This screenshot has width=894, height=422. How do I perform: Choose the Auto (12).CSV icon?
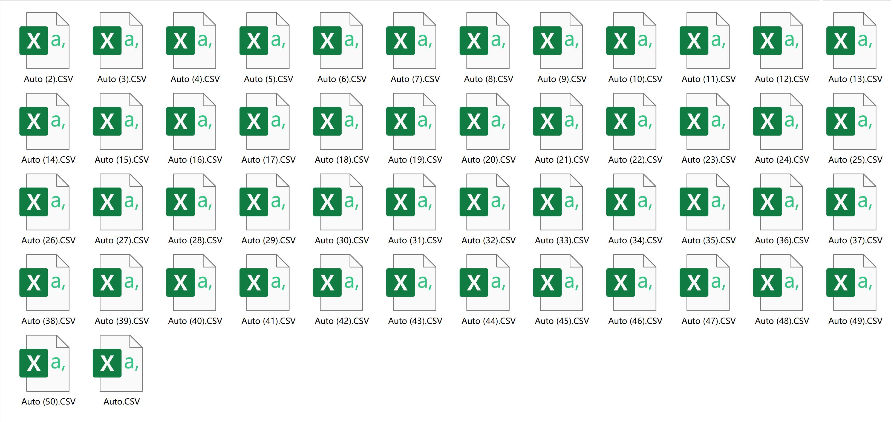[x=778, y=40]
